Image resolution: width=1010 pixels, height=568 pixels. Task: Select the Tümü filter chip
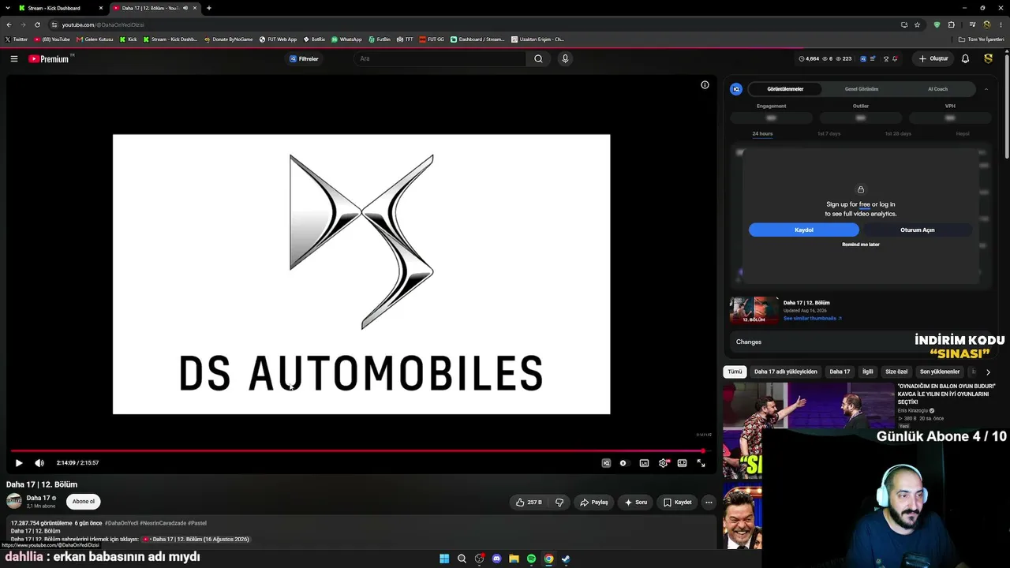(x=735, y=372)
